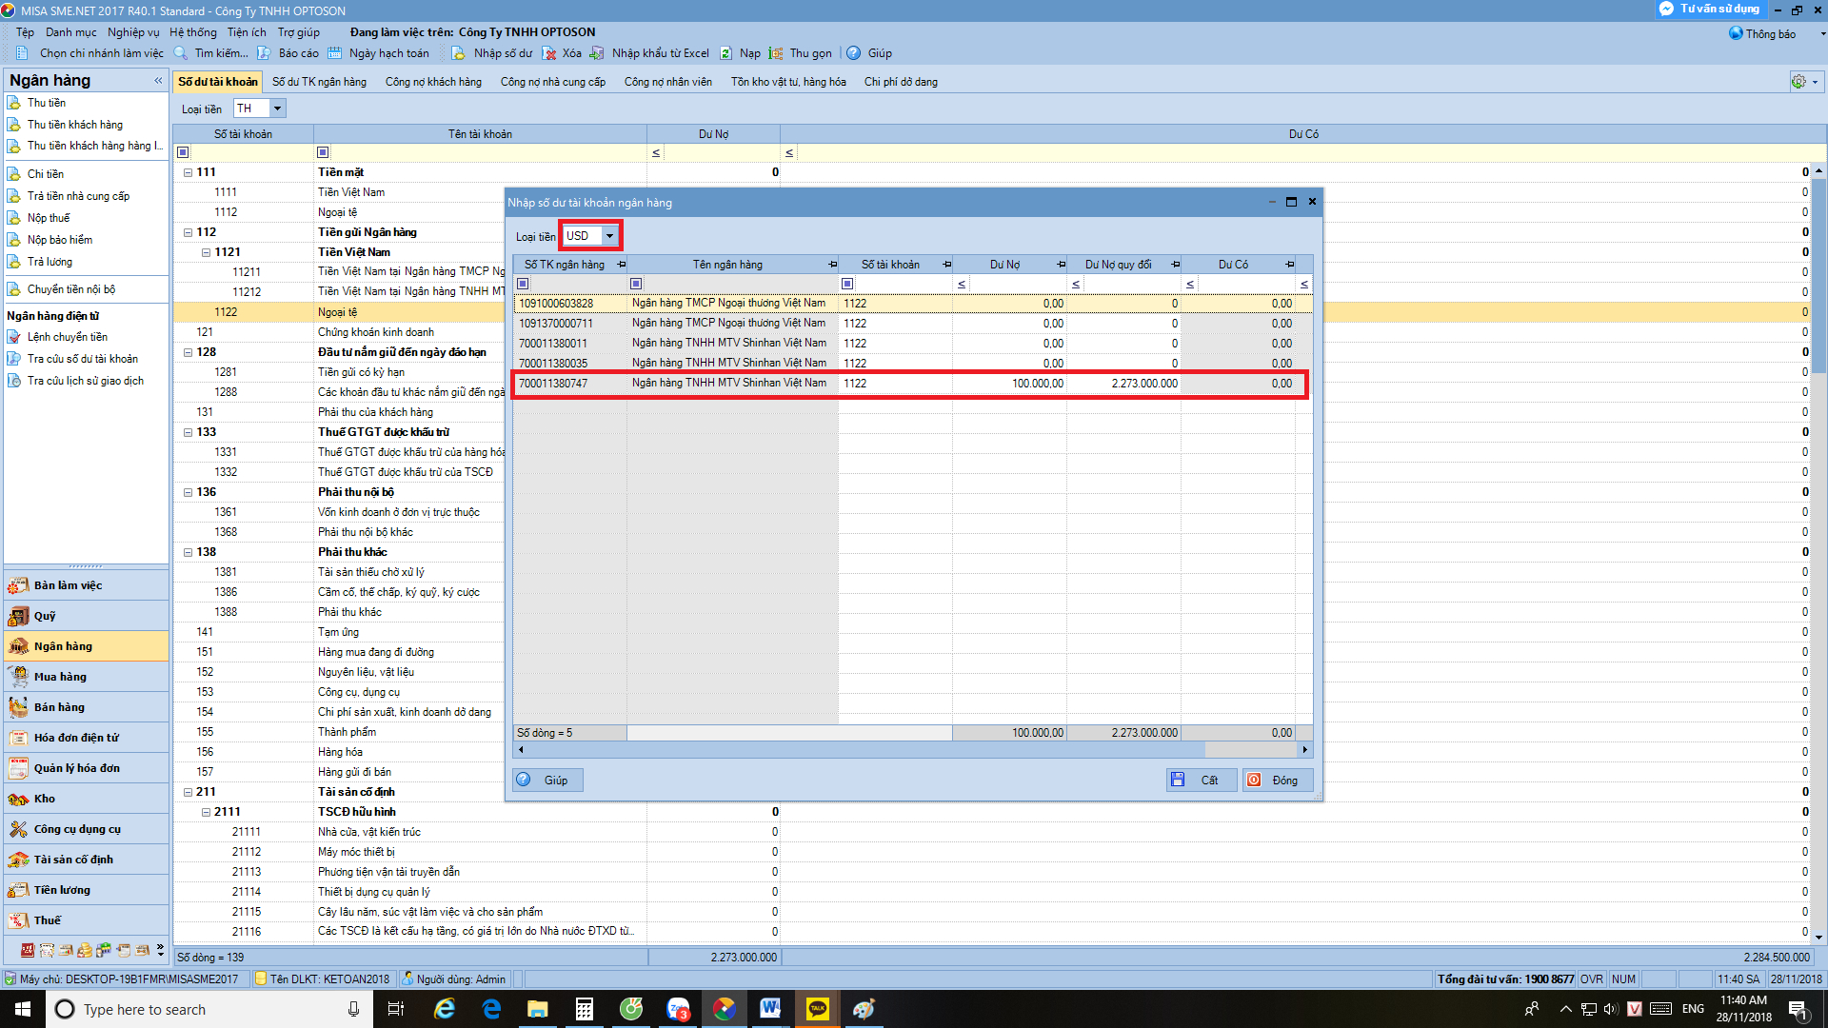1828x1028 pixels.
Task: Collapse account 112 tree node
Action: pos(188,232)
